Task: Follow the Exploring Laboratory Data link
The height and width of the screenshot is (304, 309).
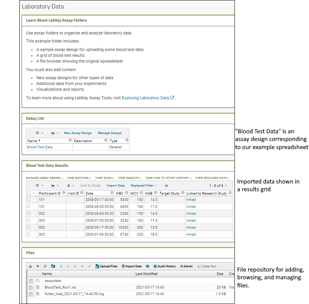Action: tap(145, 98)
